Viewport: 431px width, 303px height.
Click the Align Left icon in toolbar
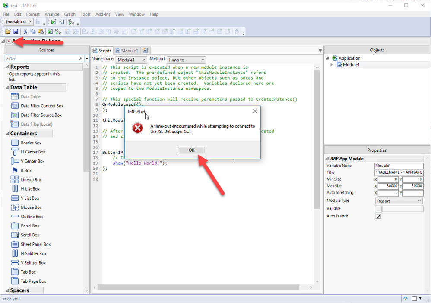[85, 32]
